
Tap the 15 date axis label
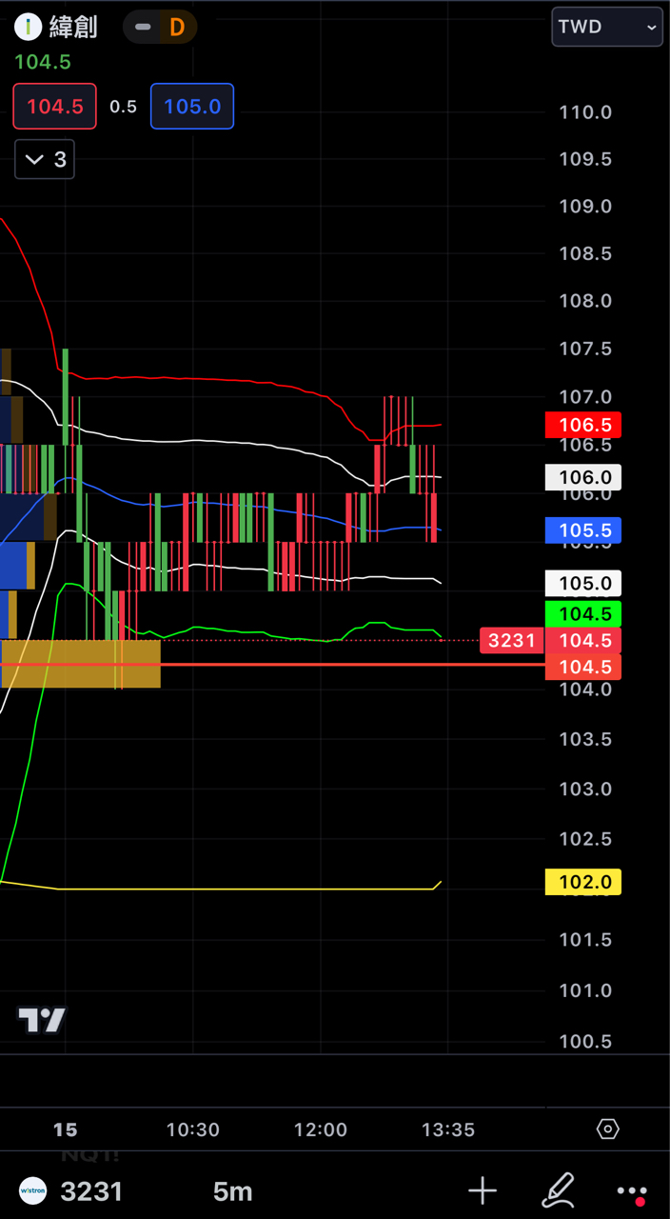point(65,1129)
